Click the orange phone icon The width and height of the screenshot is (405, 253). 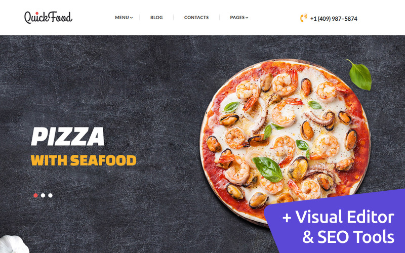coord(303,18)
